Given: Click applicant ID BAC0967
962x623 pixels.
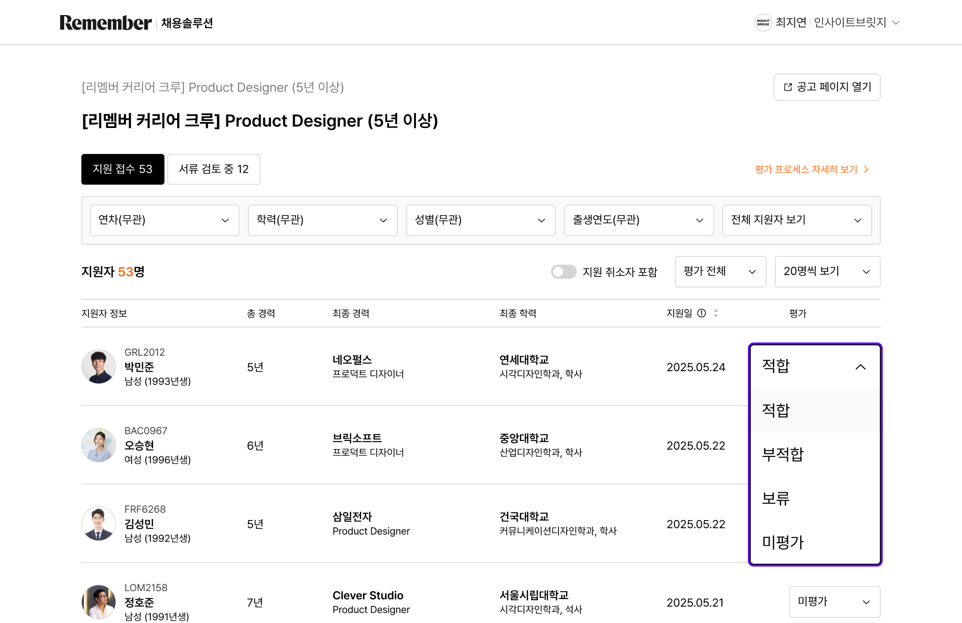Looking at the screenshot, I should pos(146,431).
